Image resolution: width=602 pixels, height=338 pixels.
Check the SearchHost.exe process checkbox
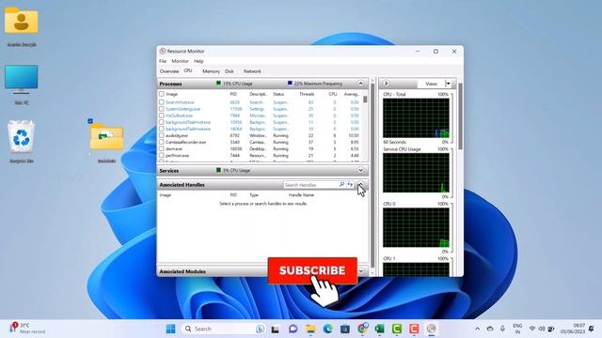(x=162, y=102)
